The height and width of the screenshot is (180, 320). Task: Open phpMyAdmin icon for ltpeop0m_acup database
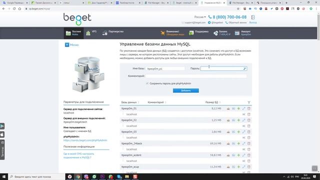pyautogui.click(x=228, y=167)
